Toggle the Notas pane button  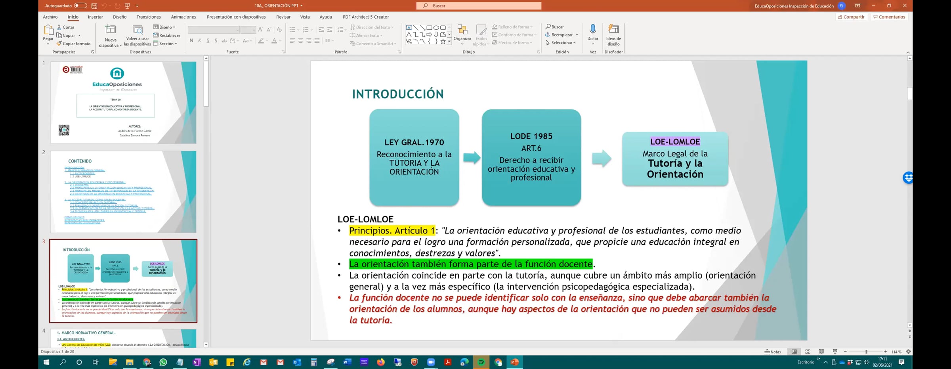tap(773, 352)
